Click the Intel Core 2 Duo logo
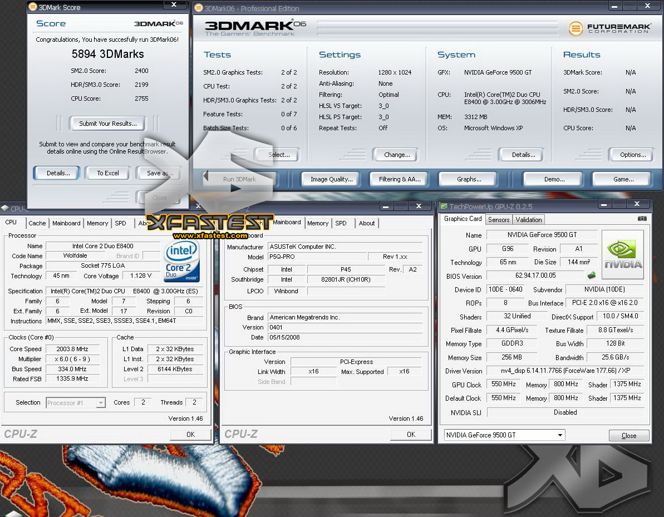Image resolution: width=664 pixels, height=517 pixels. click(181, 261)
